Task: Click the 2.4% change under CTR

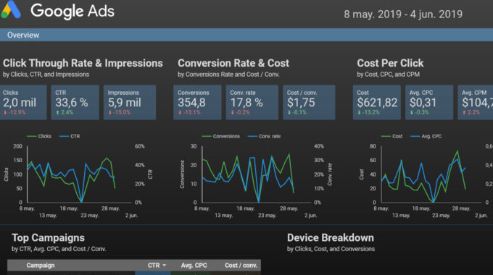Action: click(65, 112)
